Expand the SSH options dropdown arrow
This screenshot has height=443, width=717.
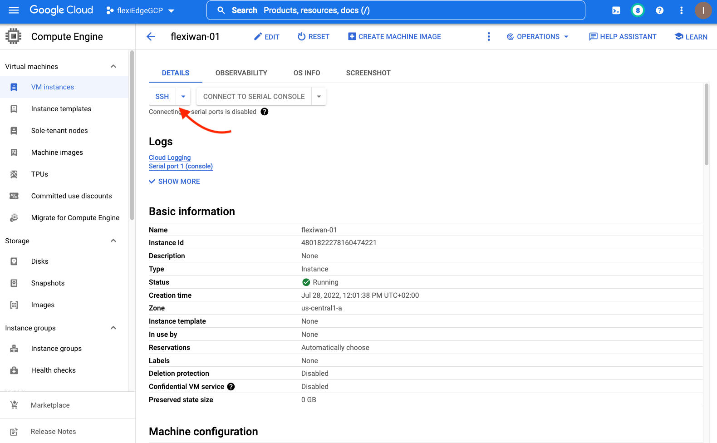coord(183,97)
